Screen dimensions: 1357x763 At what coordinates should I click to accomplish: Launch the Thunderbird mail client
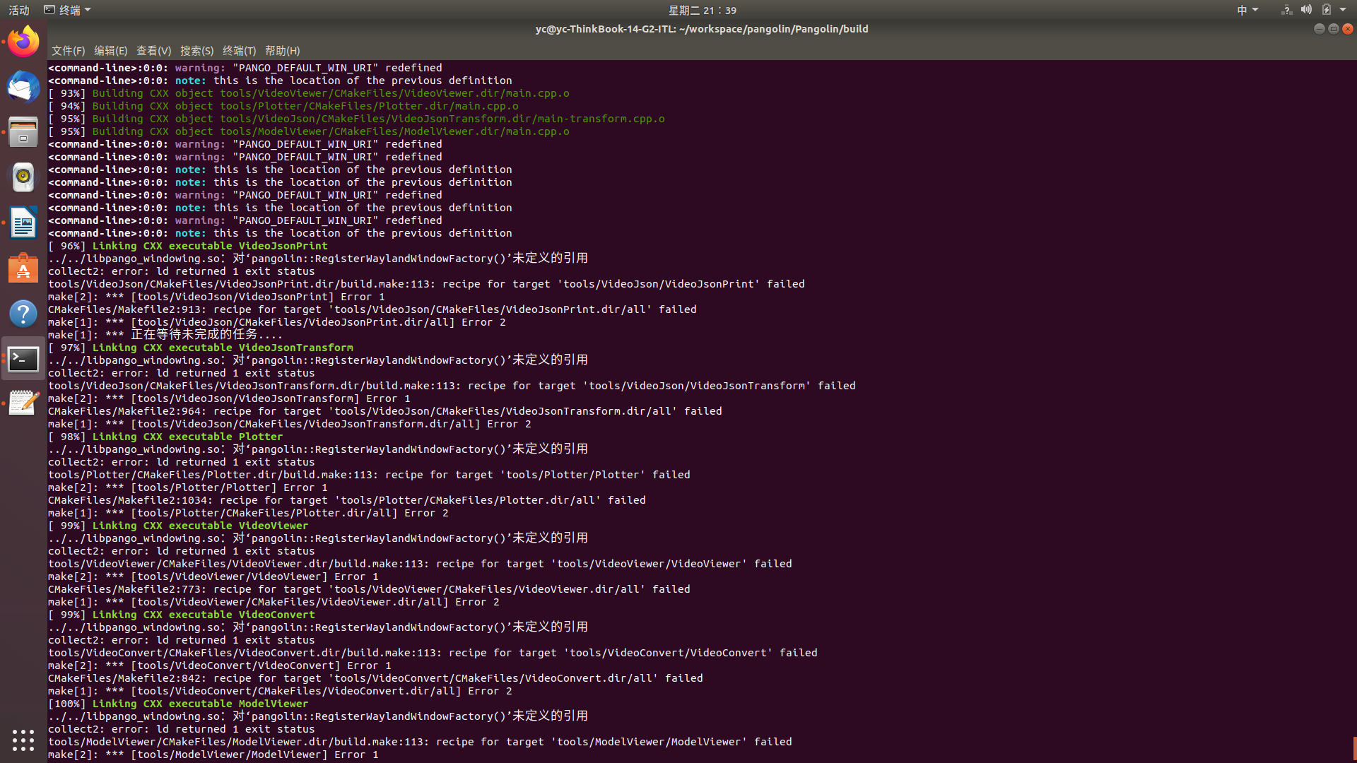pyautogui.click(x=23, y=87)
